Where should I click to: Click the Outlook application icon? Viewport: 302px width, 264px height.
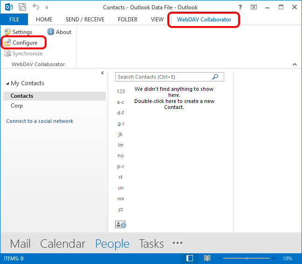click(x=9, y=7)
